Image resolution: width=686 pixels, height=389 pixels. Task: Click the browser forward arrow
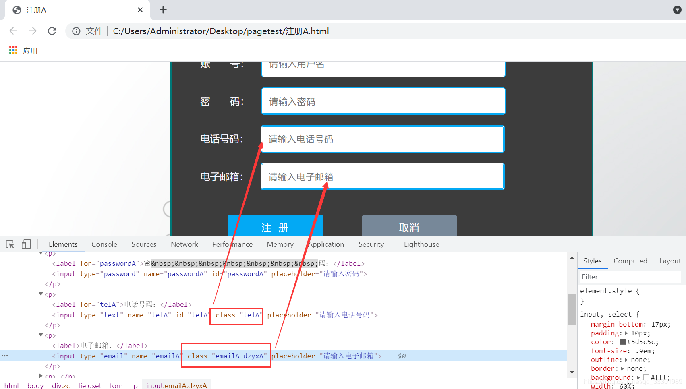33,31
